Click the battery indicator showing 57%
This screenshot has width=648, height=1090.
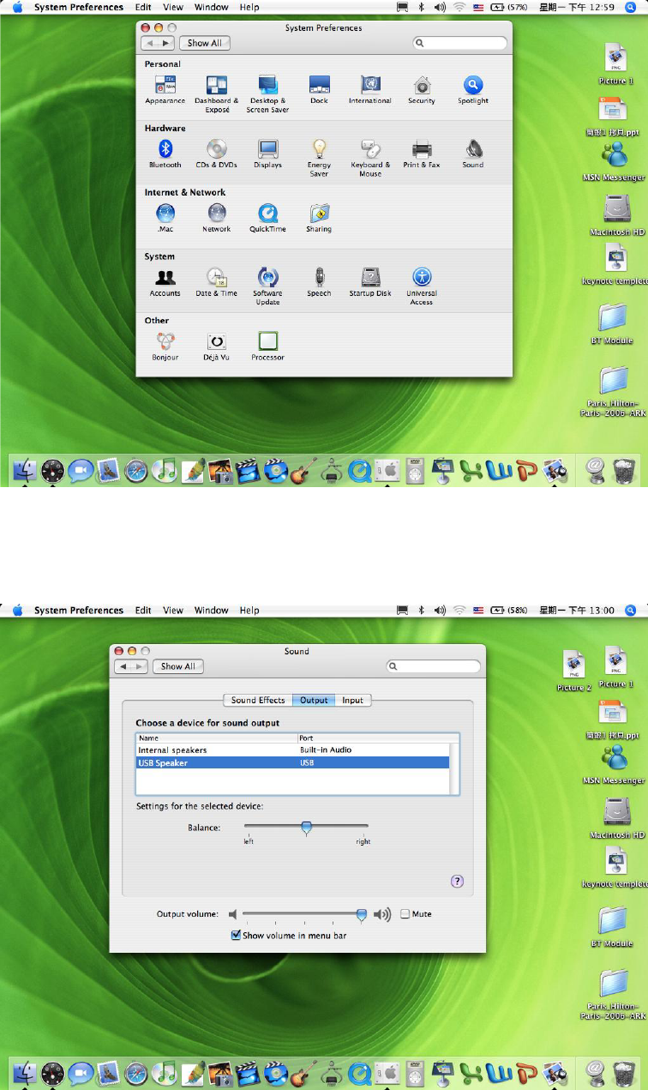(x=510, y=7)
